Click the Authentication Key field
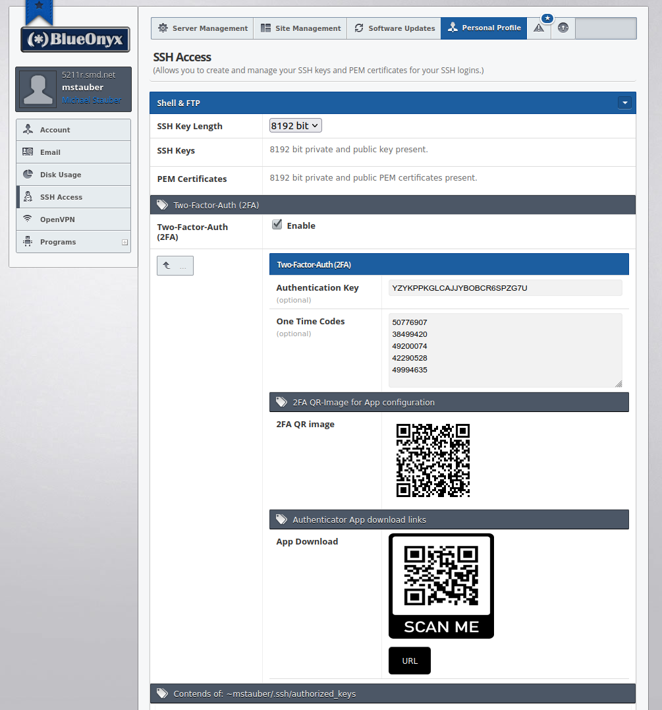 [x=505, y=288]
